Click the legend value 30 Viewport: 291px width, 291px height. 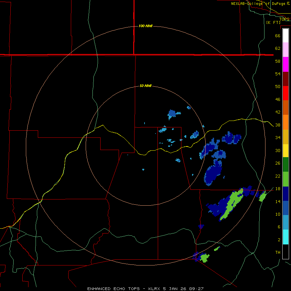[x=278, y=150]
